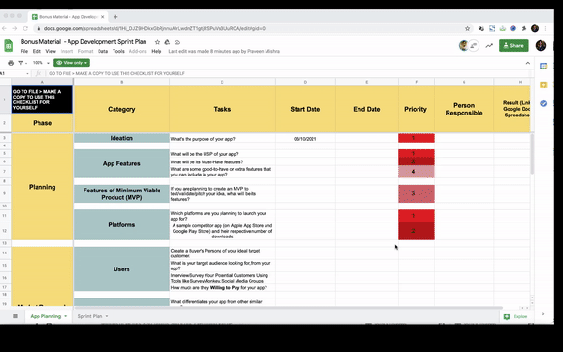Open a new browser tab
Image resolution: width=563 pixels, height=352 pixels.
pyautogui.click(x=115, y=17)
